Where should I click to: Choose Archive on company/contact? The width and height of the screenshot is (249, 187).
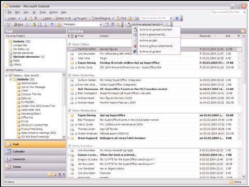(x=156, y=29)
